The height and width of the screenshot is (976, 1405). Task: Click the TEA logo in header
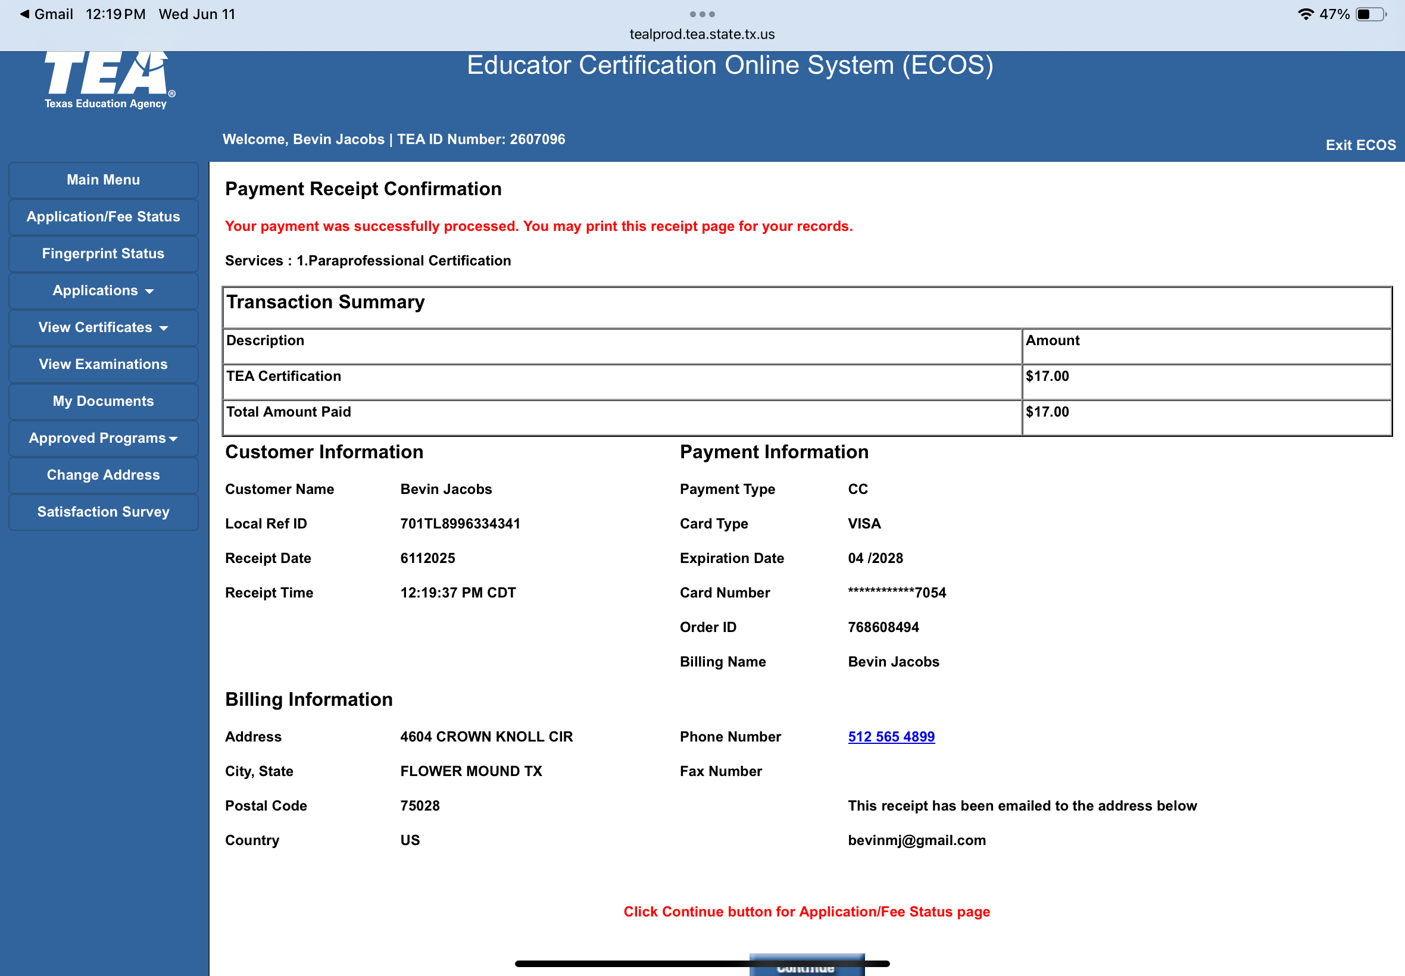[107, 80]
